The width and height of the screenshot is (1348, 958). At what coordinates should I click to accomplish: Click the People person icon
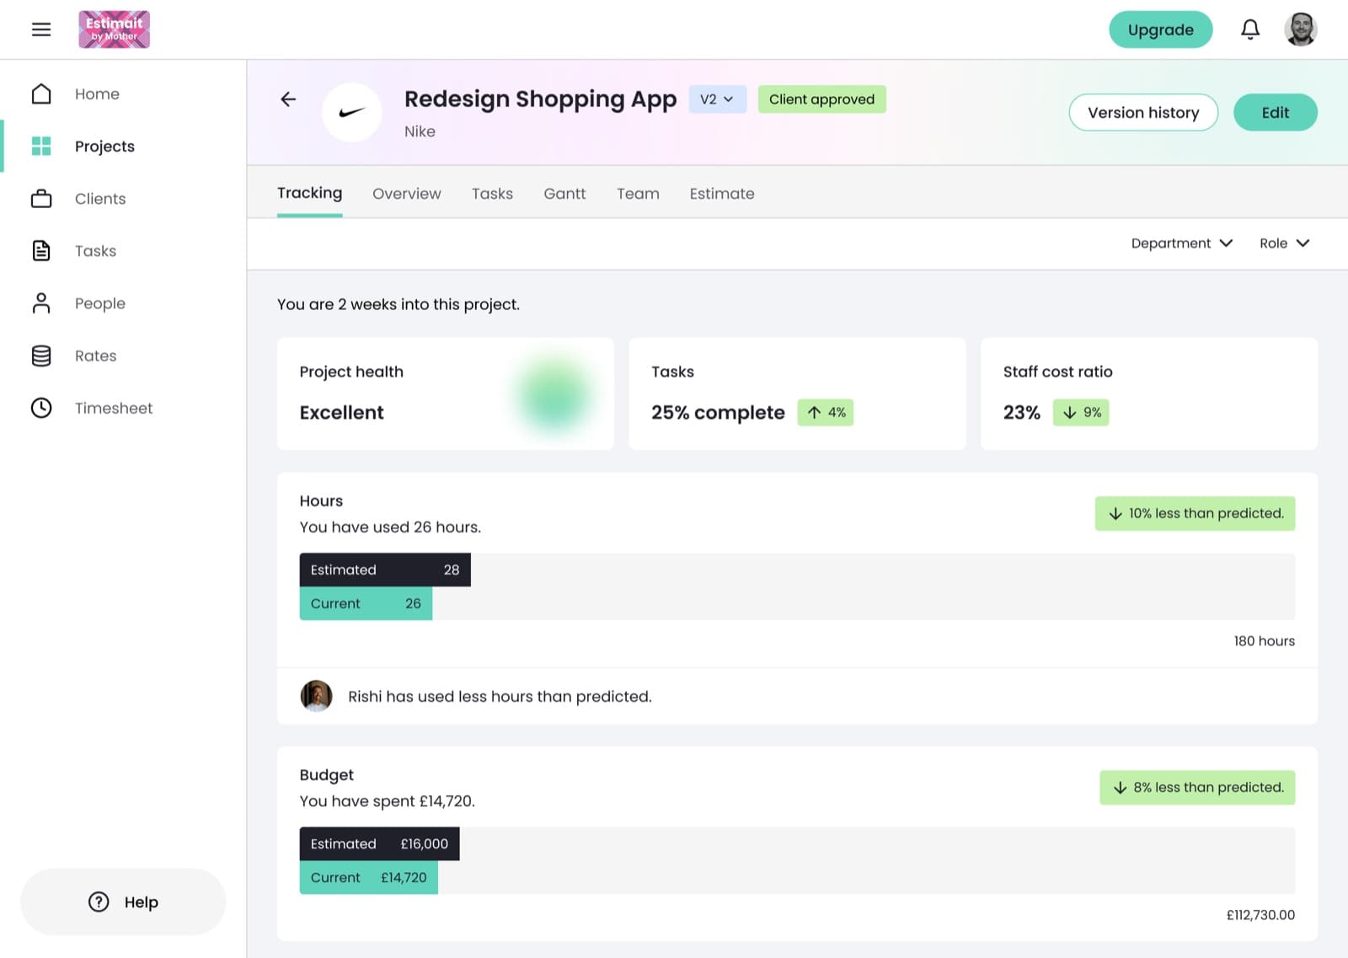(41, 303)
